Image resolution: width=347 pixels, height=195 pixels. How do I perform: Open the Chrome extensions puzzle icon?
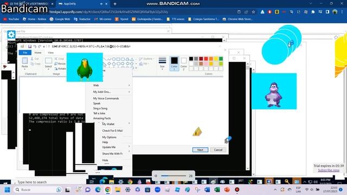click(313, 12)
